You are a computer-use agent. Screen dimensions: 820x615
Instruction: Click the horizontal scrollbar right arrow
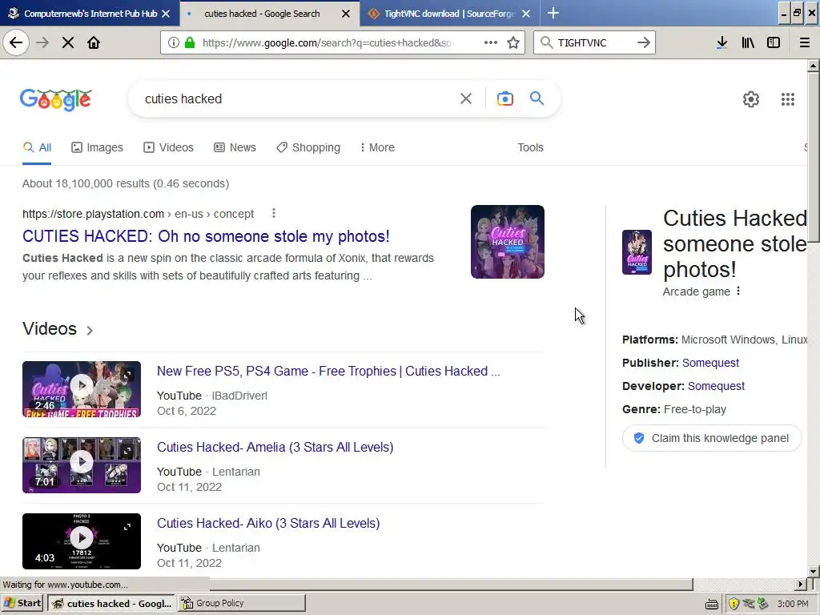(x=801, y=584)
